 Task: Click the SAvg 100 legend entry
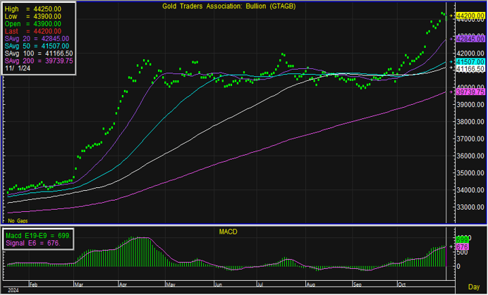(x=39, y=54)
